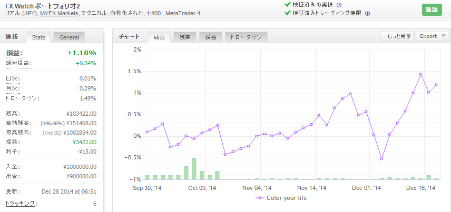This screenshot has width=451, height=212.
Task: Switch to the Stats tab
Action: pyautogui.click(x=38, y=37)
